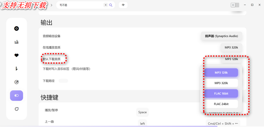This screenshot has width=264, height=127.
Task: Expand the online playback quality dropdown
Action: (x=231, y=47)
